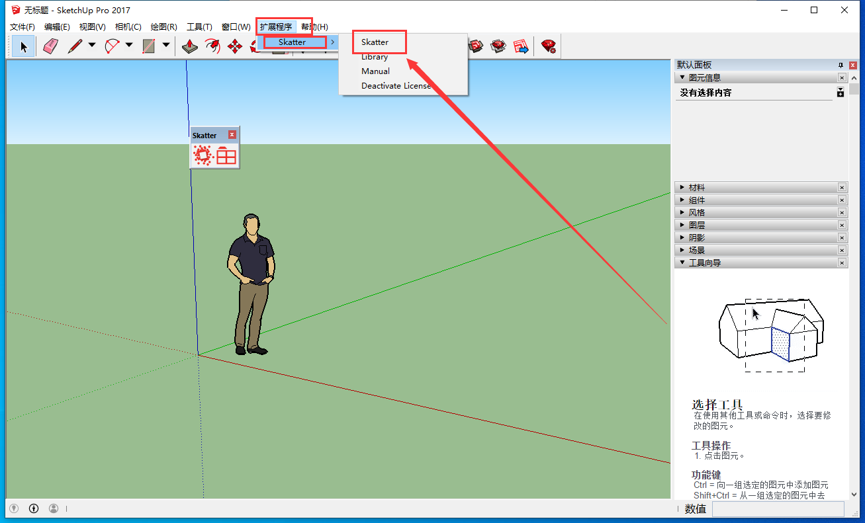This screenshot has height=523, width=865.
Task: Open the 相机(C) menu
Action: click(x=128, y=27)
